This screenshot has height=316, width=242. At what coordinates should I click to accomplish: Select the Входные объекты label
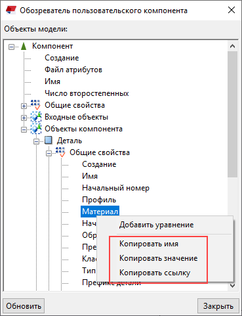(77, 117)
